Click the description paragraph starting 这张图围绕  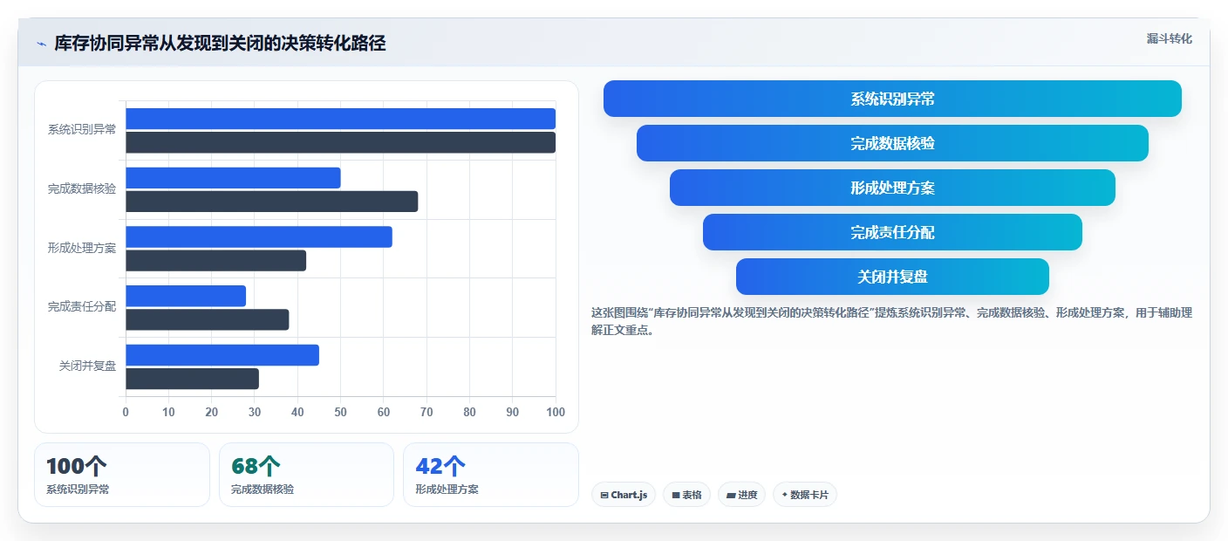pos(891,321)
